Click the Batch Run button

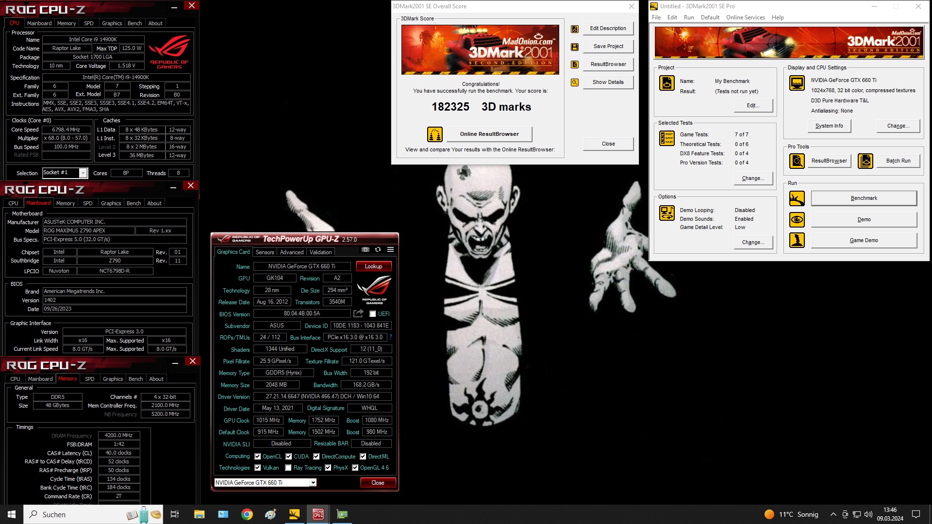898,161
